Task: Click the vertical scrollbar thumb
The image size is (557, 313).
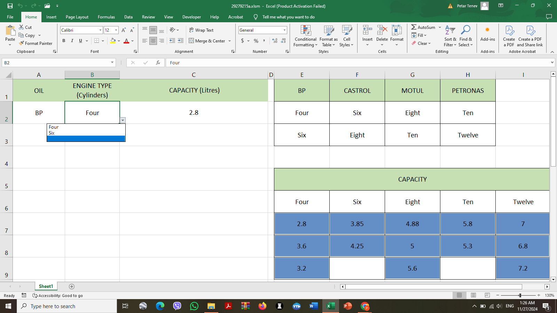Action: click(553, 122)
